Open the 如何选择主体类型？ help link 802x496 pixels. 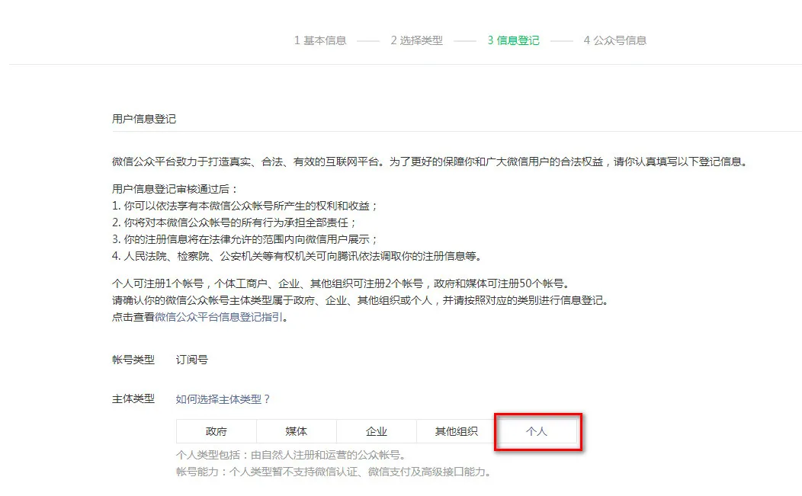click(x=223, y=398)
